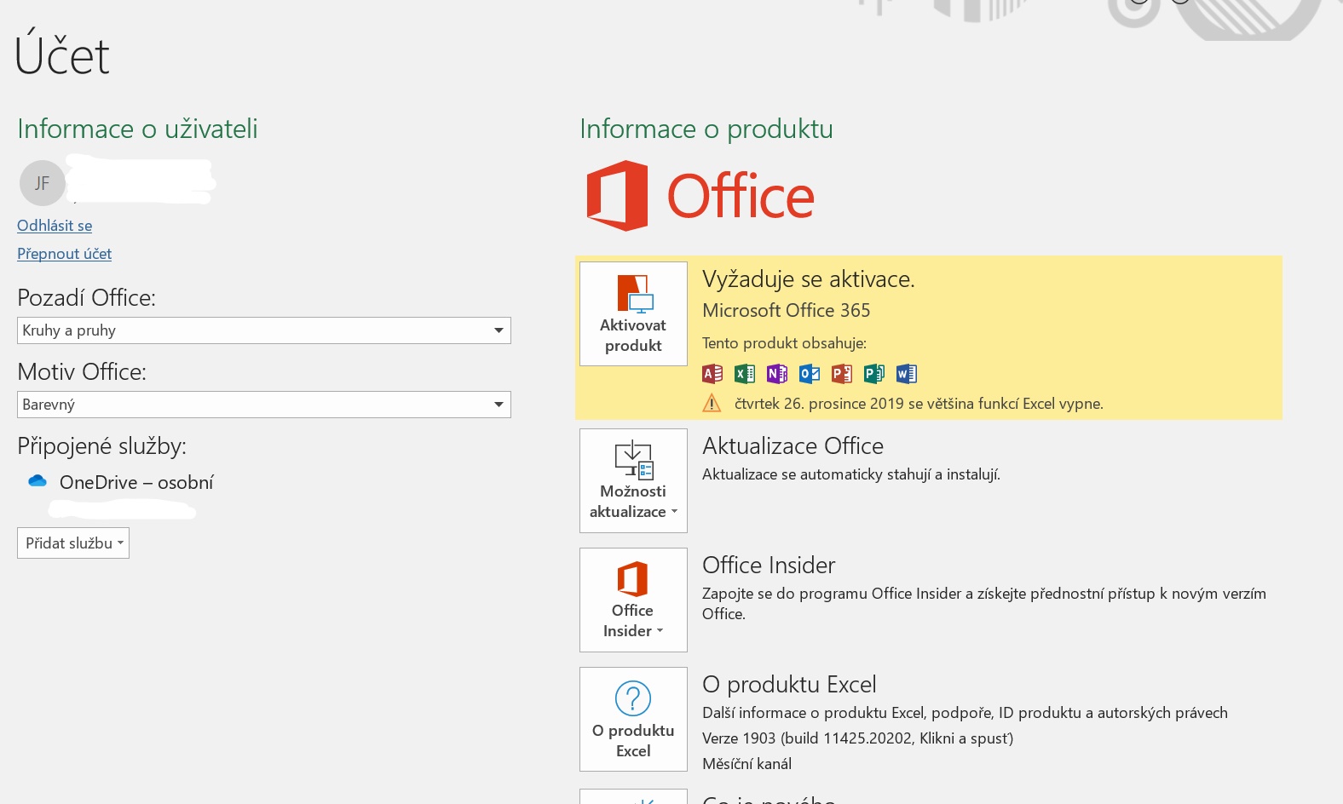The height and width of the screenshot is (804, 1343).
Task: Click the Excel app icon
Action: pos(745,374)
